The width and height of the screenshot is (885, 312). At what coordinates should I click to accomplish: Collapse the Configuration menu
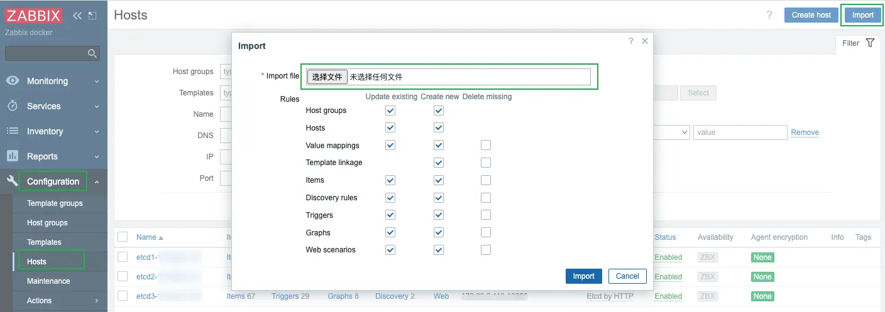(97, 182)
